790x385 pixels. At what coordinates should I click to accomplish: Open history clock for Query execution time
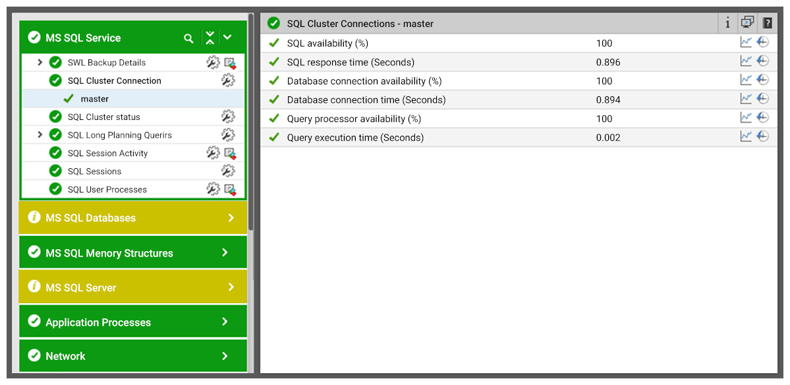763,136
